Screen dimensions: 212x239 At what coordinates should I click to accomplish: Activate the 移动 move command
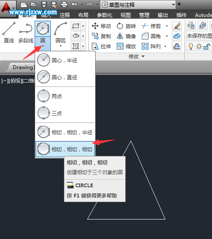[x=101, y=26]
